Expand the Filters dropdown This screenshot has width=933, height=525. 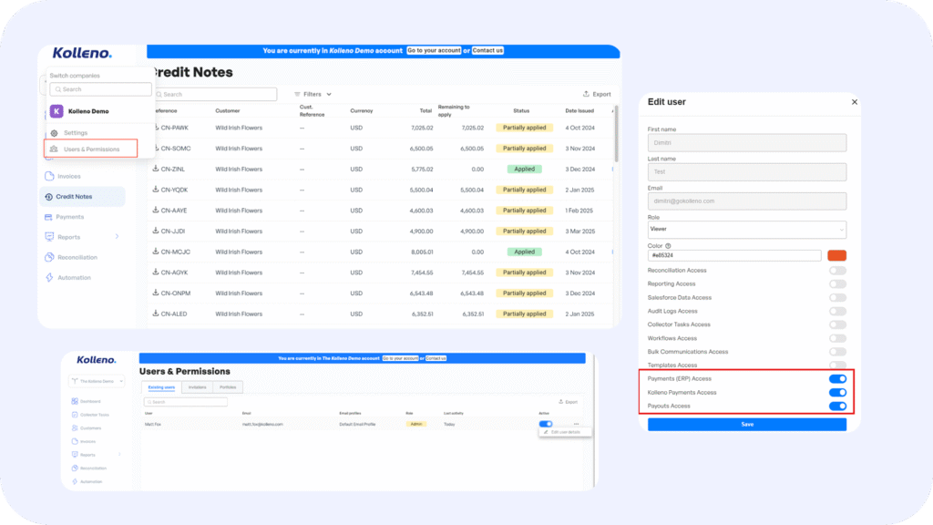[313, 94]
